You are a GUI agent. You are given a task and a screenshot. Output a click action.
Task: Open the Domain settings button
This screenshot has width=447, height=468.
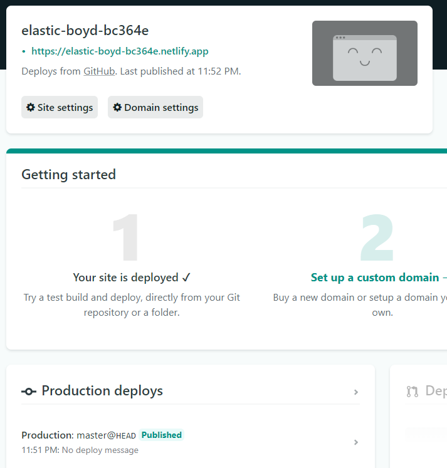[x=155, y=107]
